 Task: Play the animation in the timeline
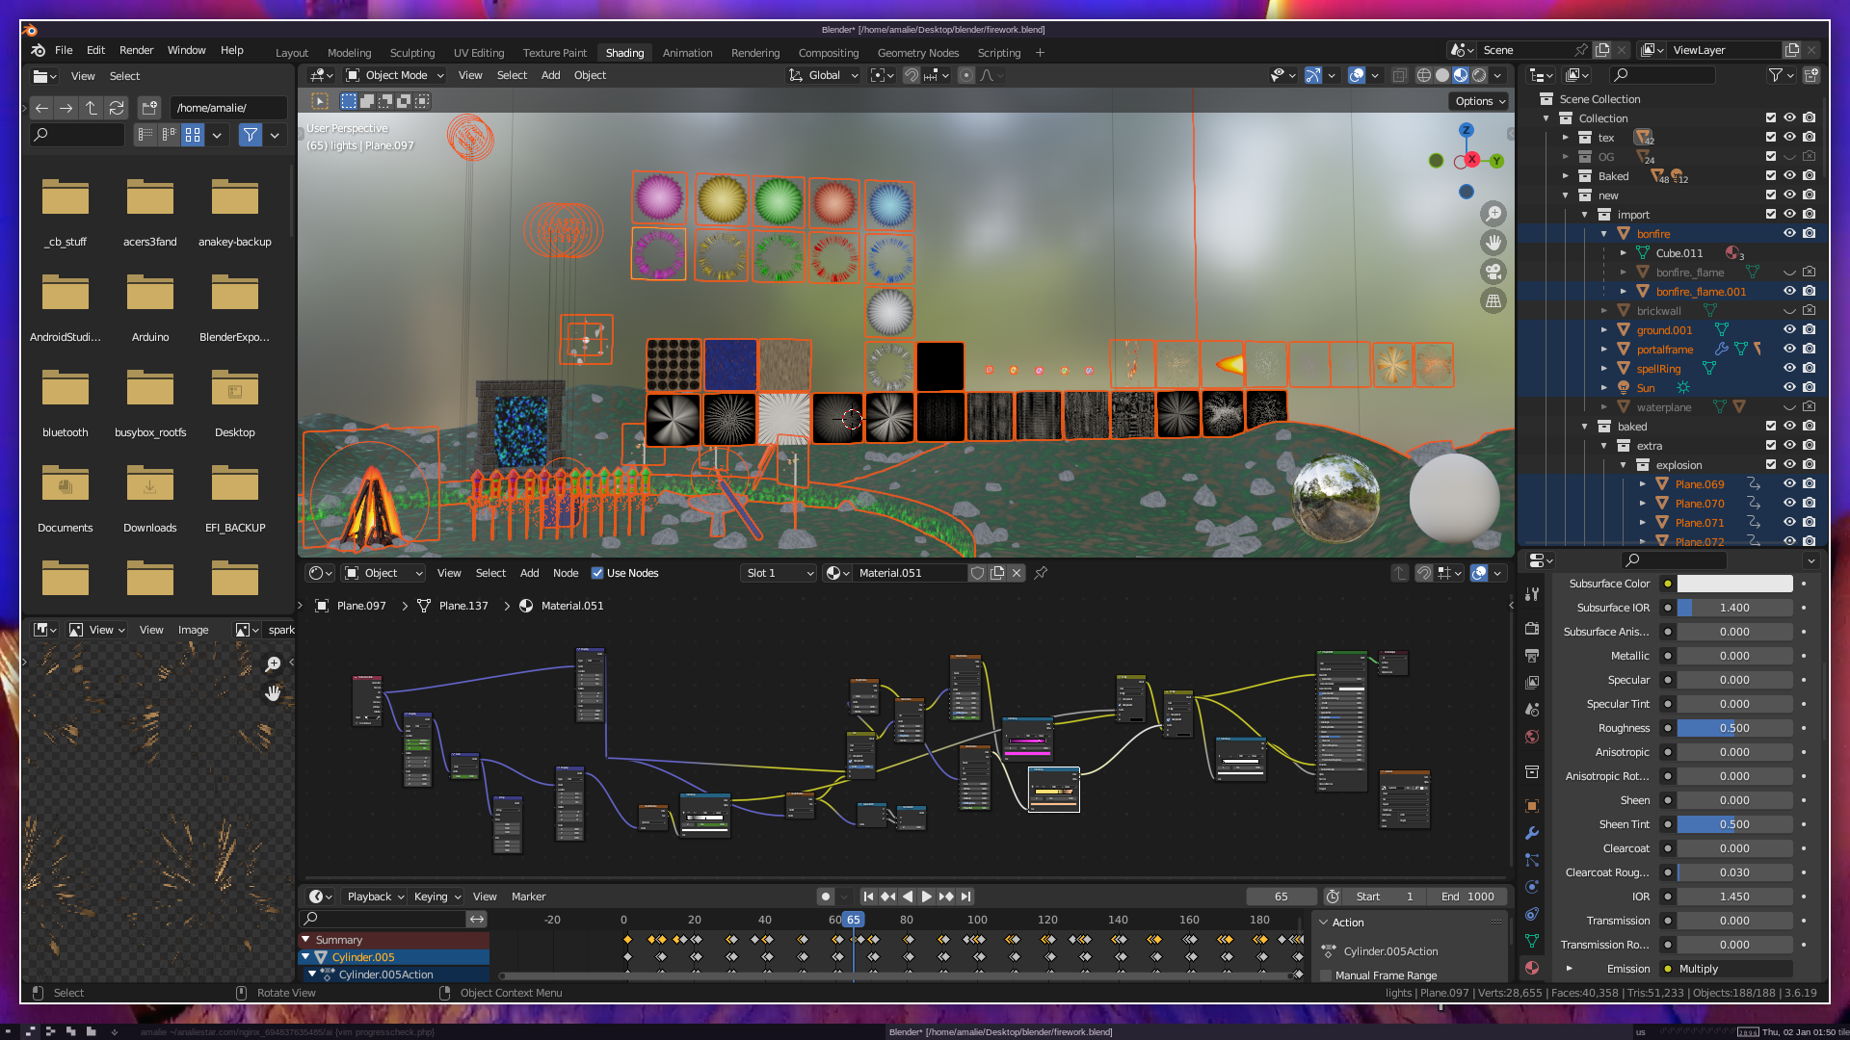point(926,897)
